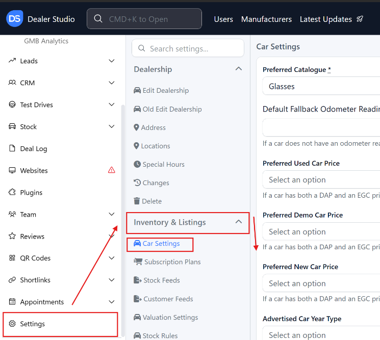Click the Address map pin icon
This screenshot has height=340, width=380.
[136, 127]
